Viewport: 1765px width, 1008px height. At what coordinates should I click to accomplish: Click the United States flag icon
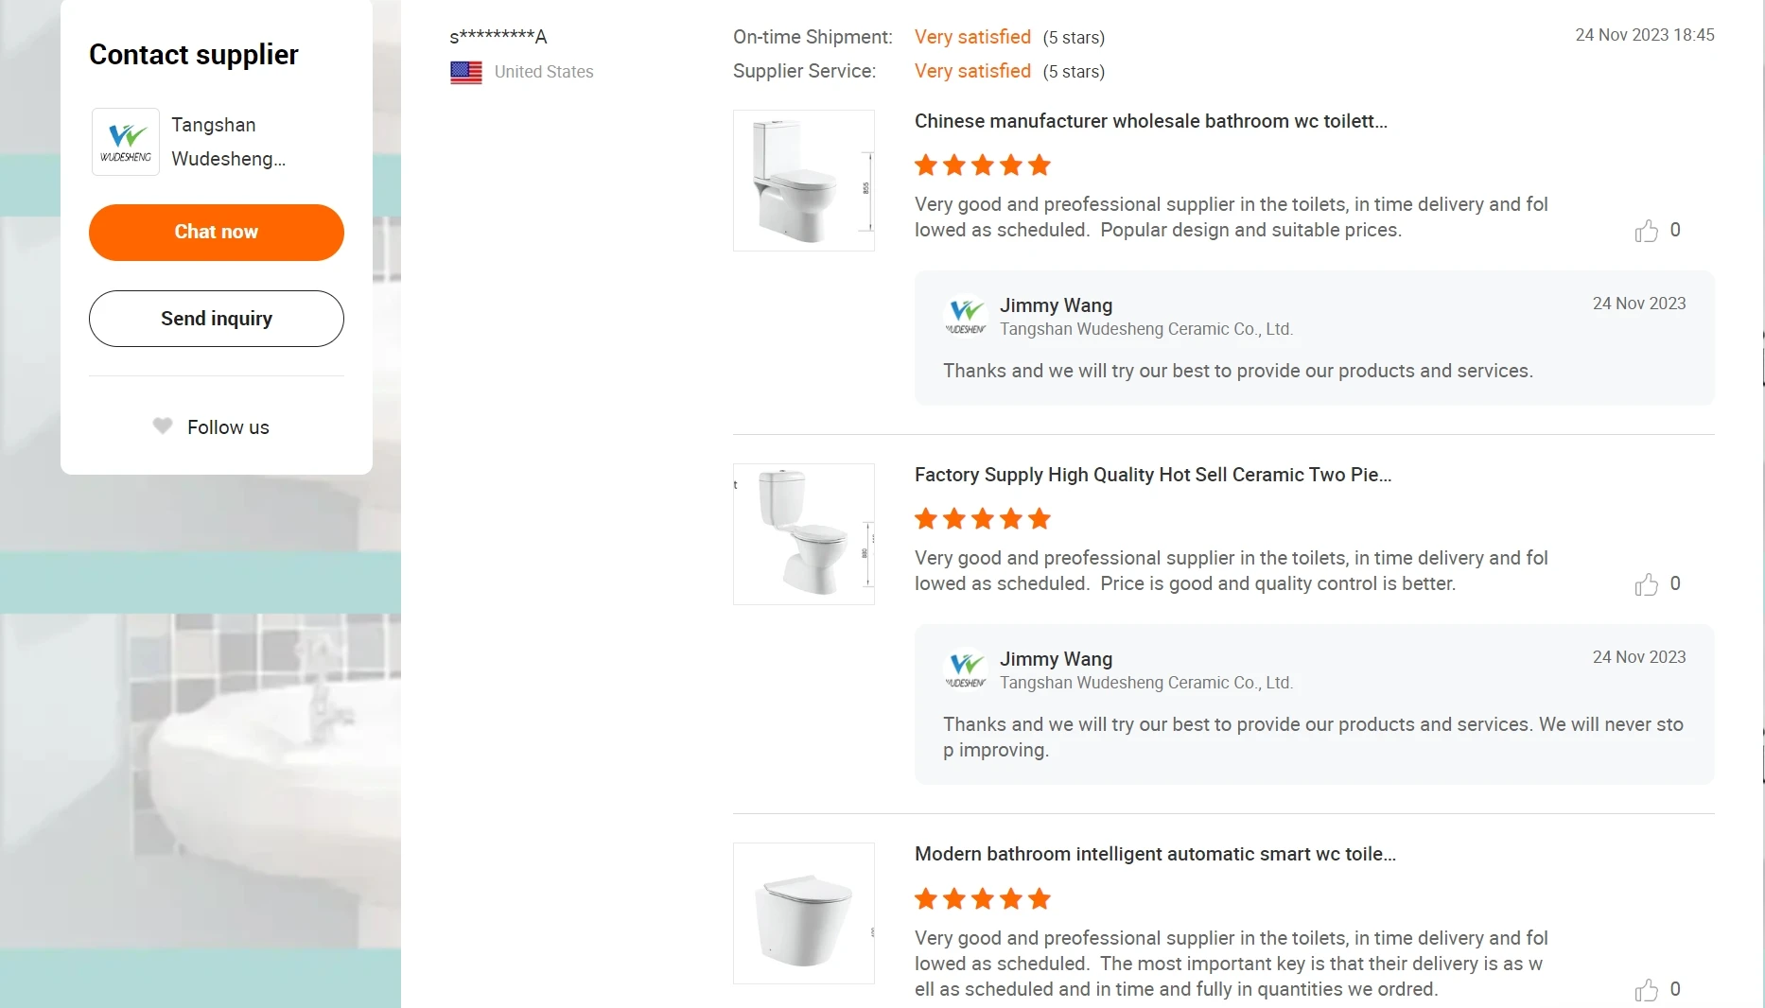point(465,71)
